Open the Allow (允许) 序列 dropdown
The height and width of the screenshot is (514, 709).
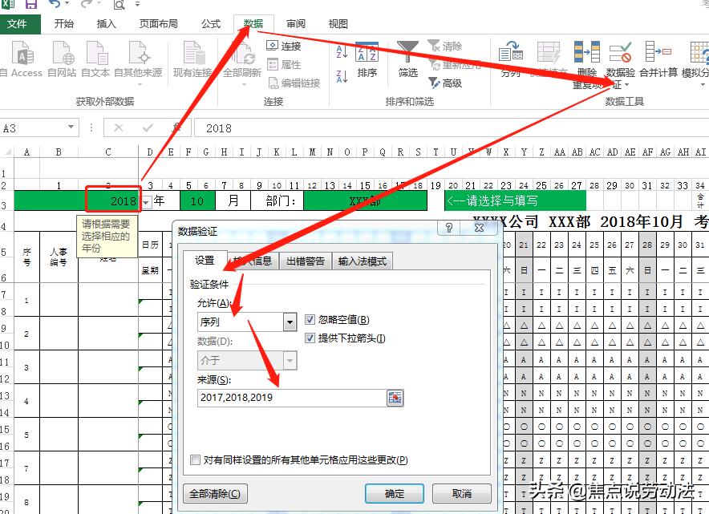[290, 322]
